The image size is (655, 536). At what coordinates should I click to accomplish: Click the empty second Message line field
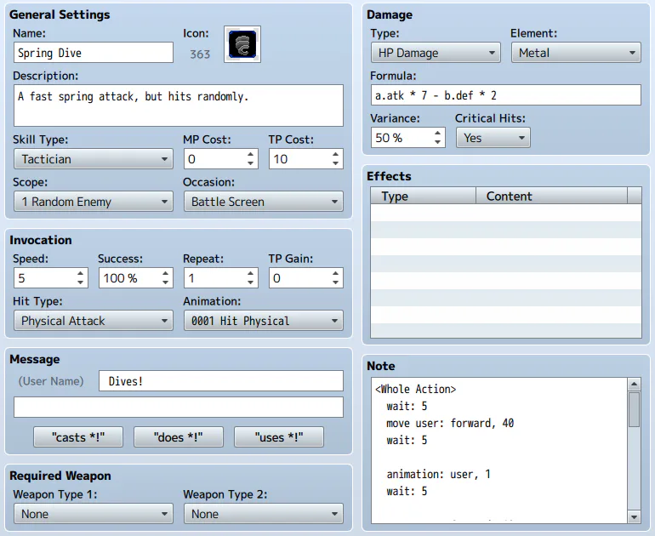point(179,408)
